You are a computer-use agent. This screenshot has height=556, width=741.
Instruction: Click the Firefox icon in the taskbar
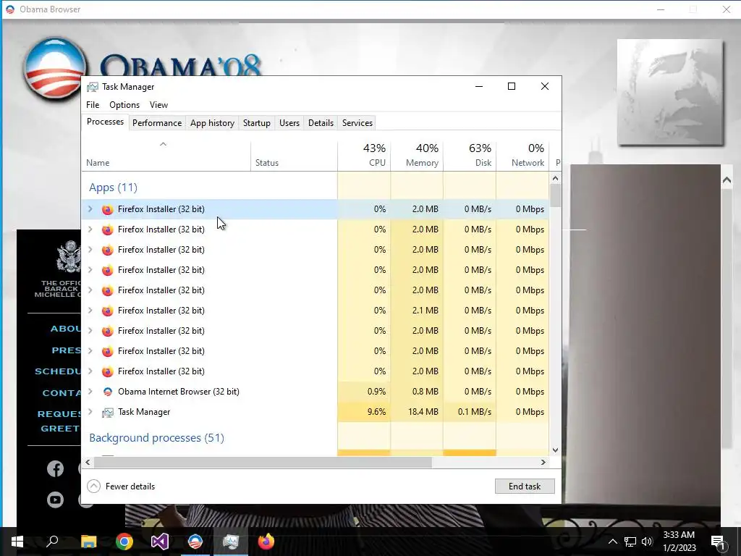[266, 542]
